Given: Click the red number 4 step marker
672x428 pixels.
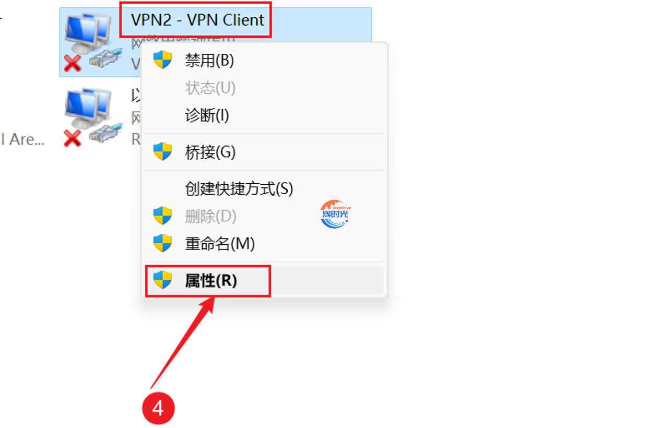Looking at the screenshot, I should point(158,408).
